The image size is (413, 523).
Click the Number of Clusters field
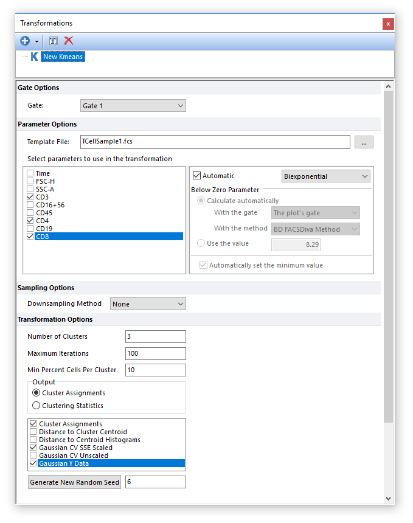[x=155, y=336]
